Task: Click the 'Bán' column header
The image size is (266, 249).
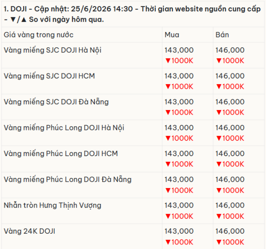Action: [x=222, y=35]
